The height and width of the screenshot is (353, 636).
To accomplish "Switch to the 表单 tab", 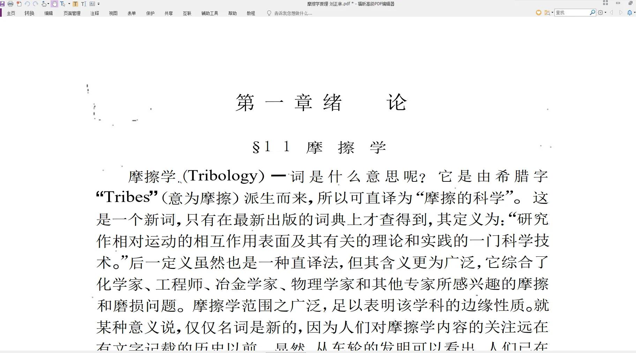I will pos(132,13).
